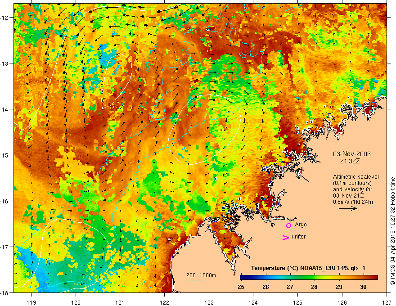
Task: Click the 'and velocity for' caption line
Action: (x=352, y=189)
